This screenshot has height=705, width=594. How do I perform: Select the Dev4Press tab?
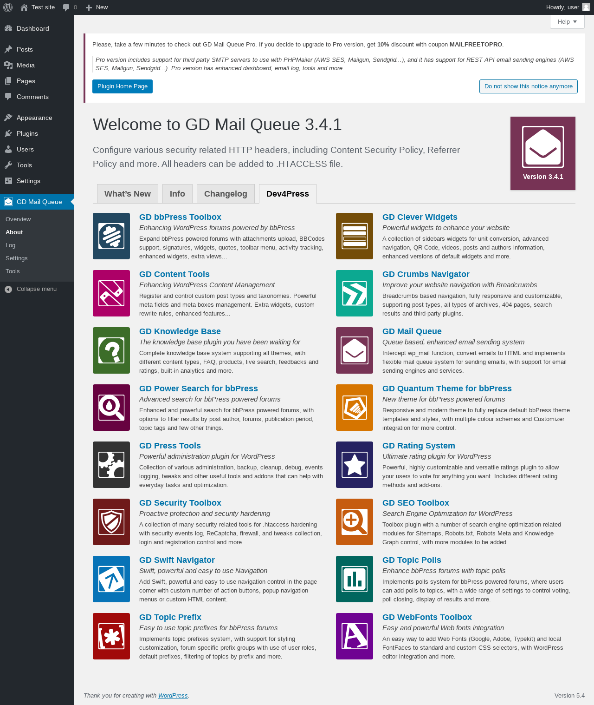(x=288, y=194)
